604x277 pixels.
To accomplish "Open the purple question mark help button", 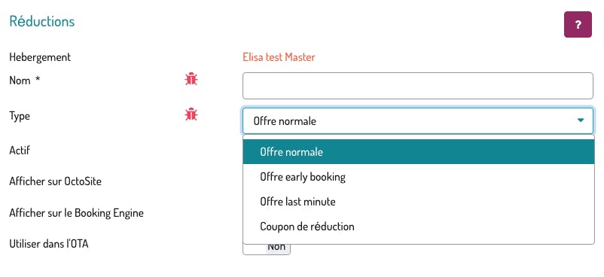I will click(x=578, y=25).
